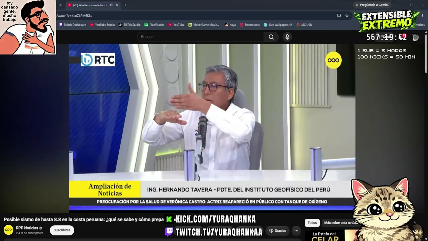Click the install app icon in address bar
Image resolution: width=428 pixels, height=241 pixels.
coord(339,16)
